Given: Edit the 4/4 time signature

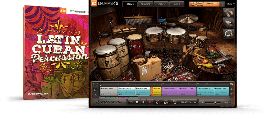Looking at the screenshot, I should tap(158, 103).
